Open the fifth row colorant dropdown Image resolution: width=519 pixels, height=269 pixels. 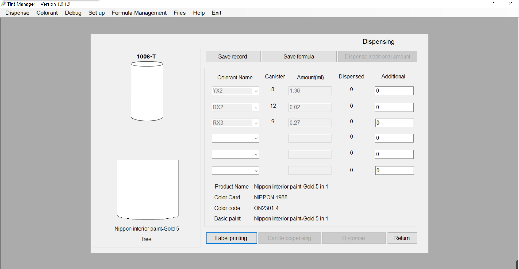tap(256, 154)
